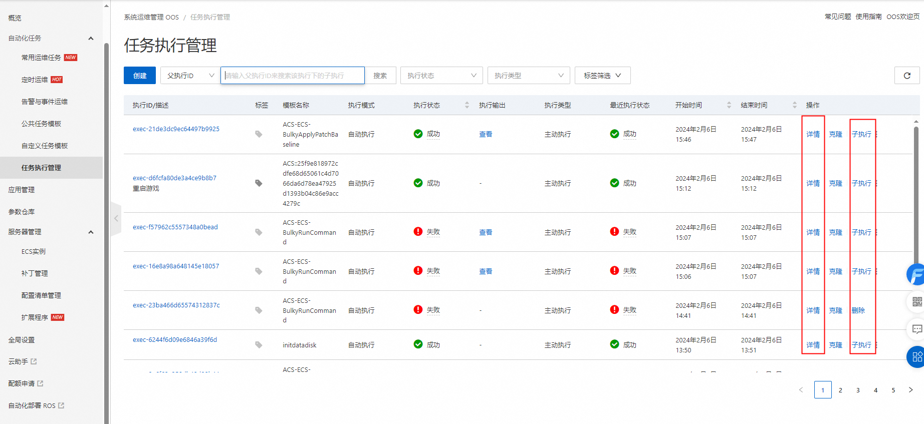The height and width of the screenshot is (424, 924).
Task: Open 定时运维 sidebar item
Action: [x=35, y=80]
